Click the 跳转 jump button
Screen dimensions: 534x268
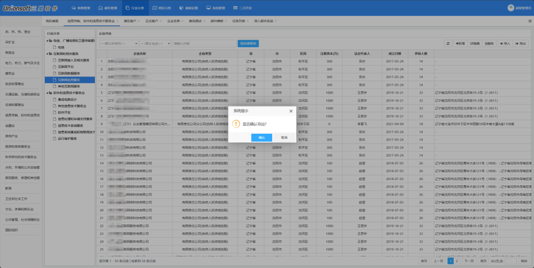click(x=523, y=261)
